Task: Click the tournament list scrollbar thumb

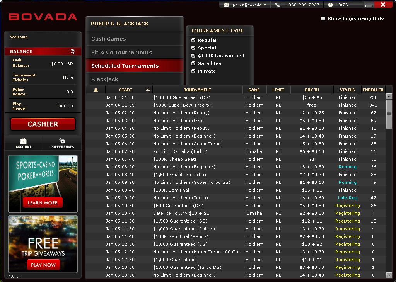Action: (389, 114)
